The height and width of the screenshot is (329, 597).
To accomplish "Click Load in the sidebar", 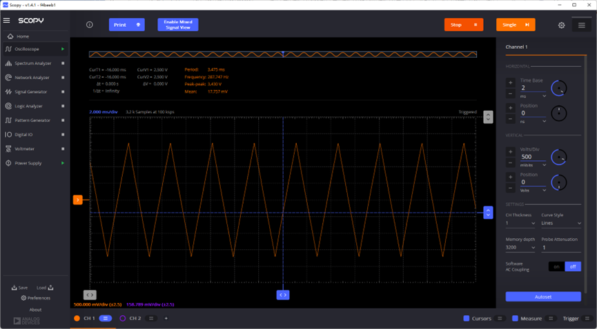I will [45, 288].
